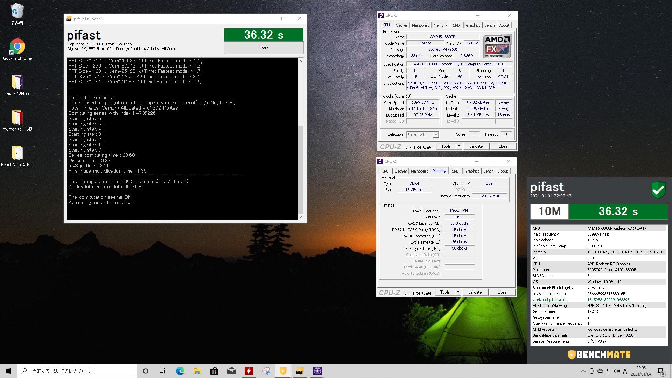Open the notification action center
672x378 pixels.
tap(661, 371)
